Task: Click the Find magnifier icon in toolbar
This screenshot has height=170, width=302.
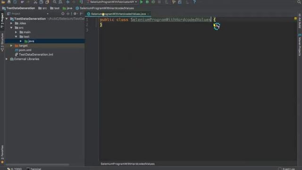Action: point(55,2)
